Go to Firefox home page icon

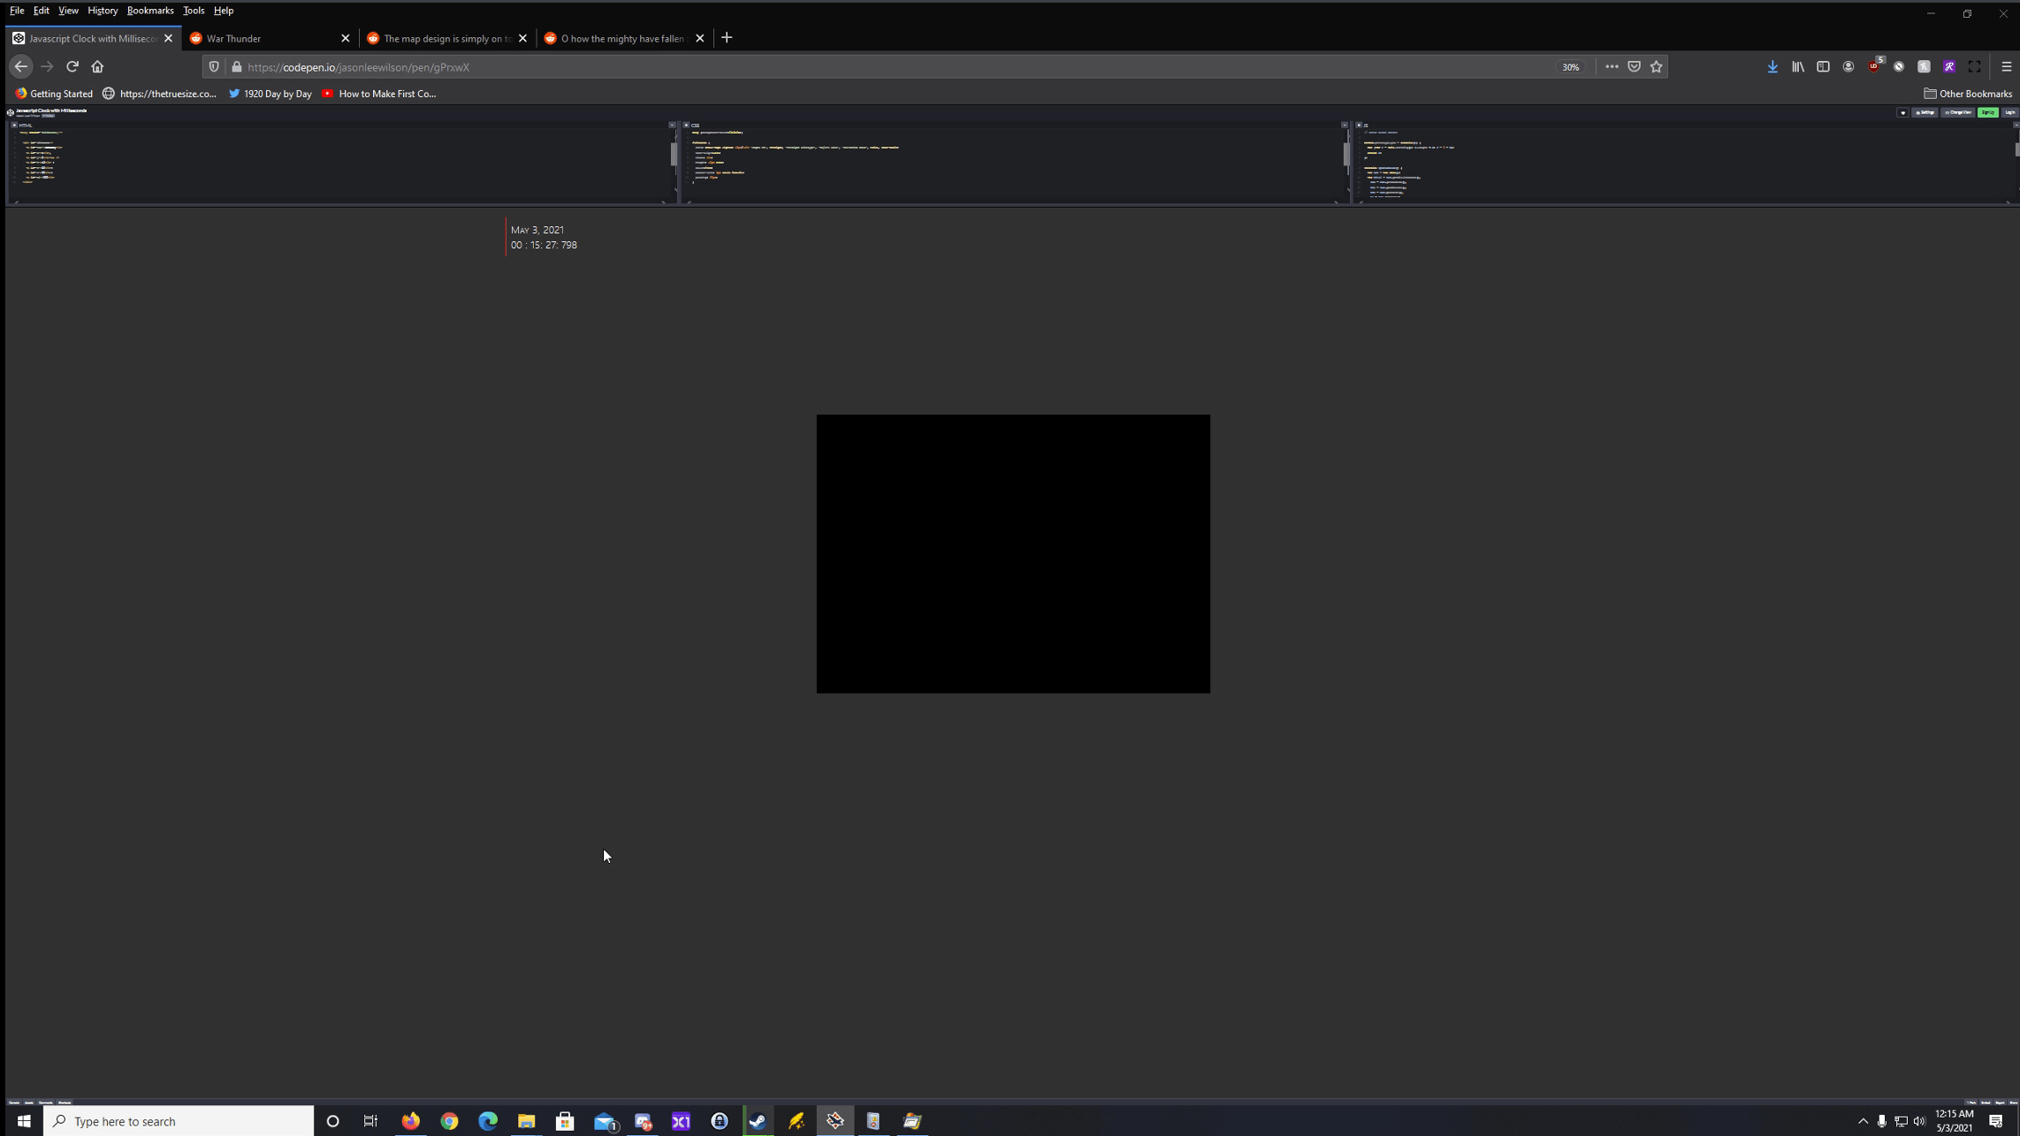click(97, 67)
